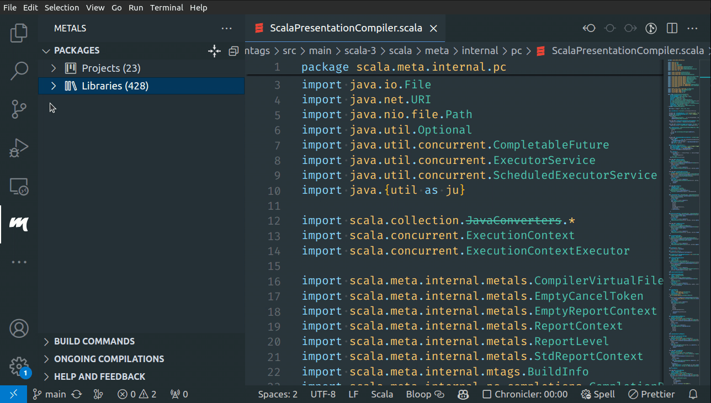Open the Run and Debug view
The width and height of the screenshot is (711, 403).
click(19, 148)
